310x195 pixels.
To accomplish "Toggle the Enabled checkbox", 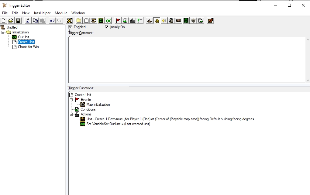I will [70, 27].
